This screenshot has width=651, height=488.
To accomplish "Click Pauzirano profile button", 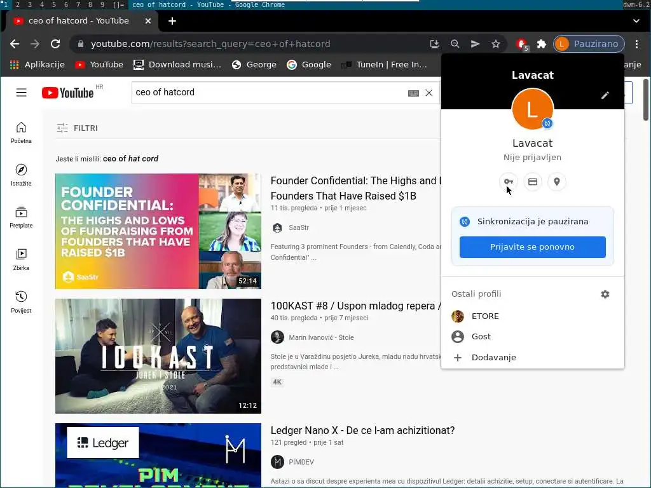I will coord(589,44).
